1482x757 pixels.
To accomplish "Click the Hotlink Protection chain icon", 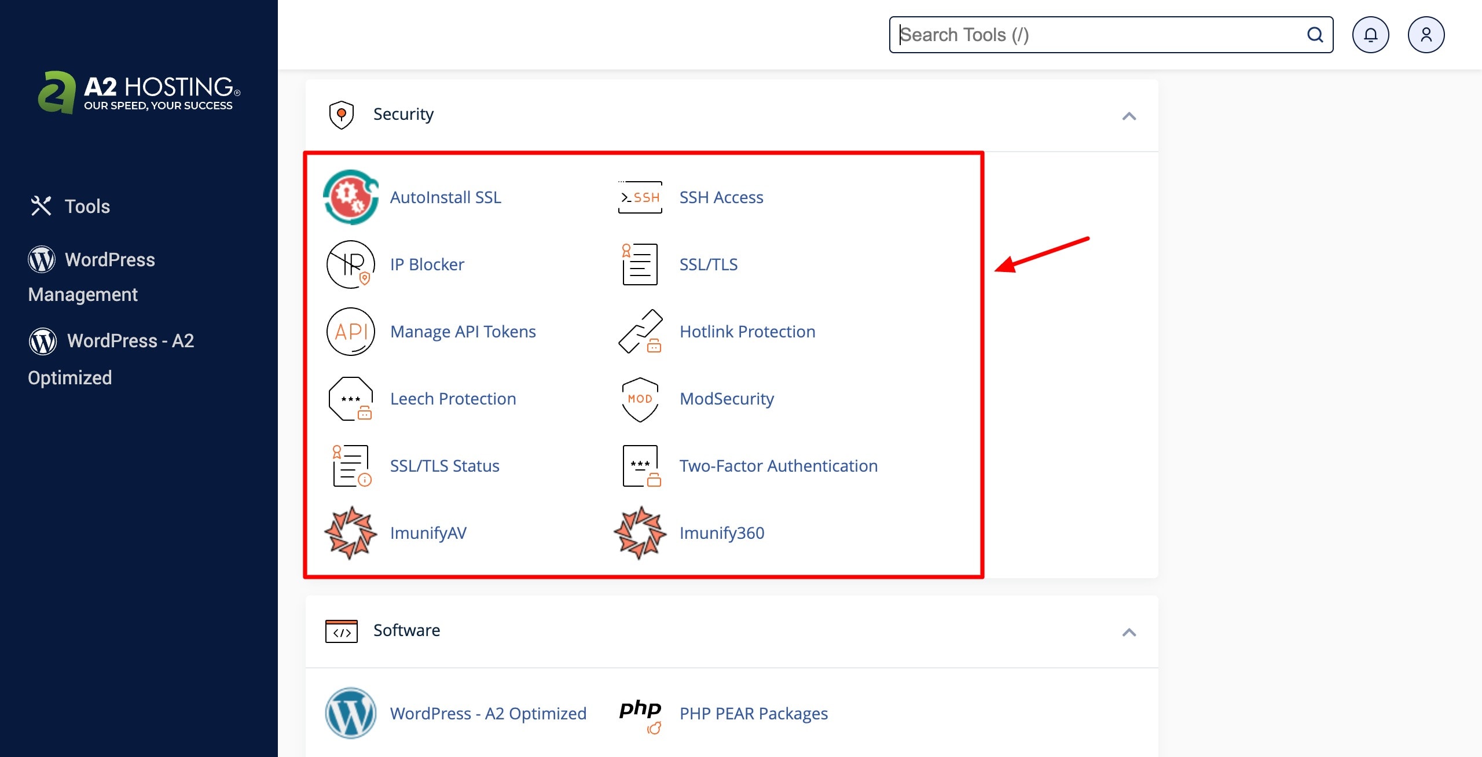I will point(640,332).
